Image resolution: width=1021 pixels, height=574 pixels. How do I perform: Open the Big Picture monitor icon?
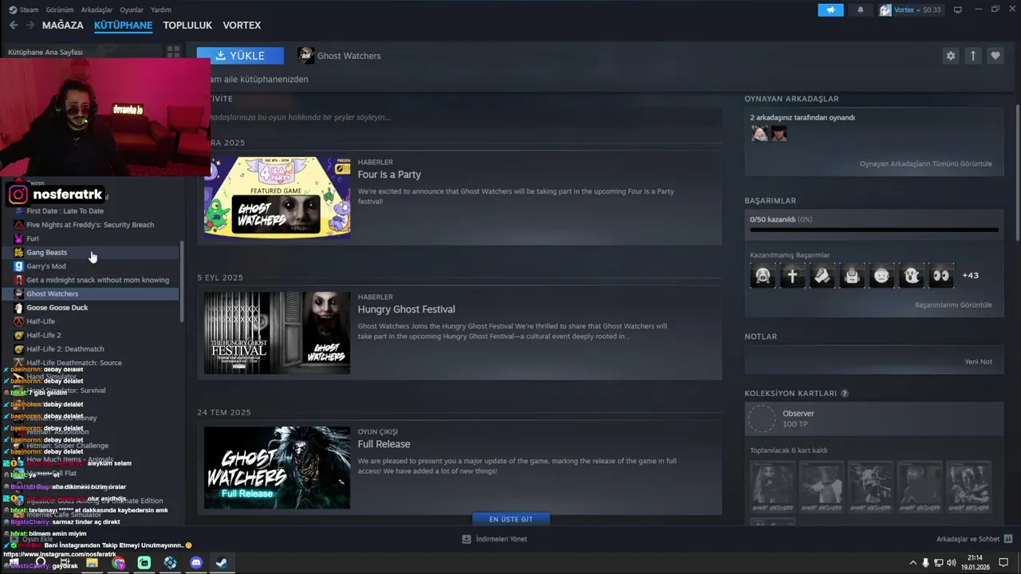pyautogui.click(x=957, y=10)
